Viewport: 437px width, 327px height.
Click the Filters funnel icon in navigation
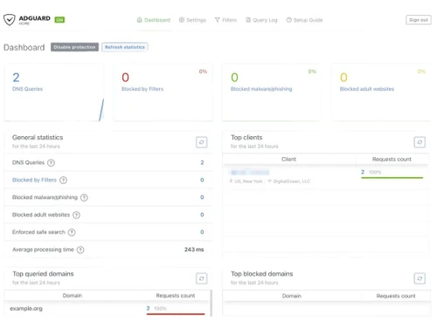(218, 20)
